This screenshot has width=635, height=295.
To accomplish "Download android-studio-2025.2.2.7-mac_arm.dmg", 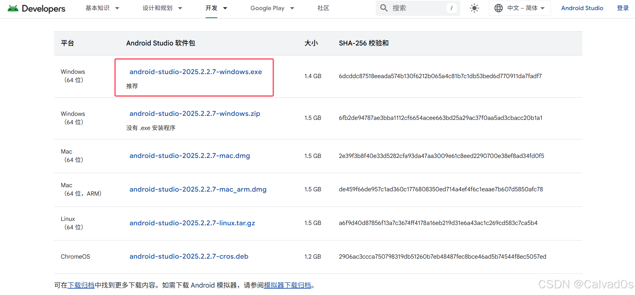I will click(198, 189).
